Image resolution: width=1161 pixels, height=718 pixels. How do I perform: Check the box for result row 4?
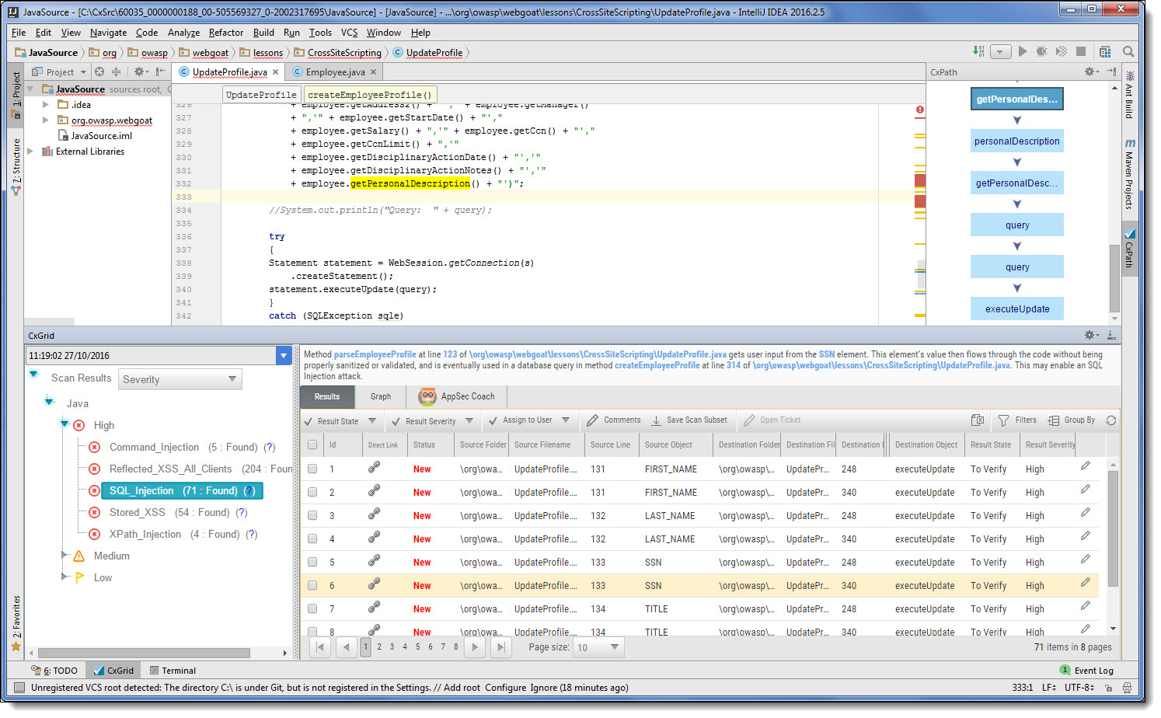pyautogui.click(x=312, y=538)
